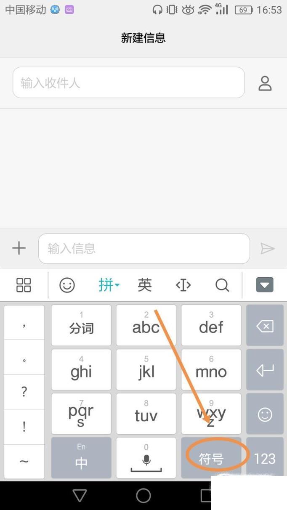Viewport: 287px width, 510px height.
Task: Tap the abc key
Action: [146, 326]
